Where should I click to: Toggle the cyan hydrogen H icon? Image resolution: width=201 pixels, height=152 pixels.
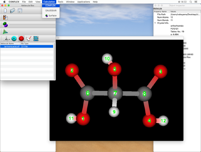(14, 39)
